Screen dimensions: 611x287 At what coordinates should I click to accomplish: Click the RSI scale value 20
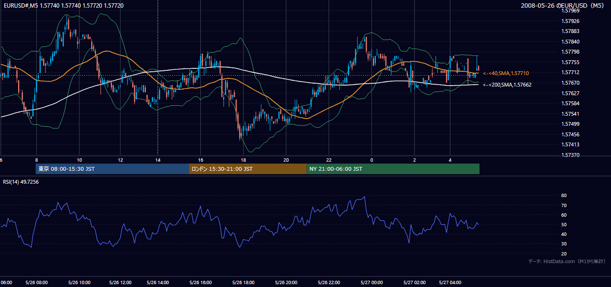(564, 254)
